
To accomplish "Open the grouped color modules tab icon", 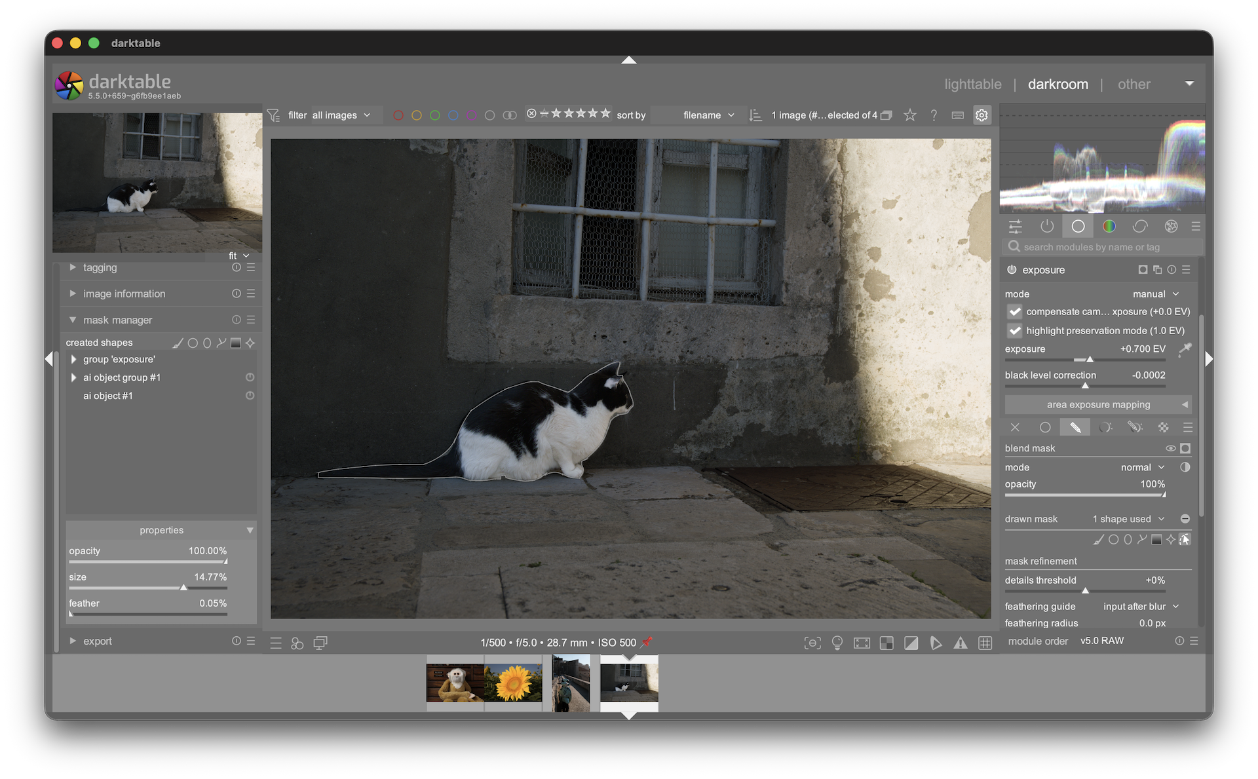I will point(1109,227).
